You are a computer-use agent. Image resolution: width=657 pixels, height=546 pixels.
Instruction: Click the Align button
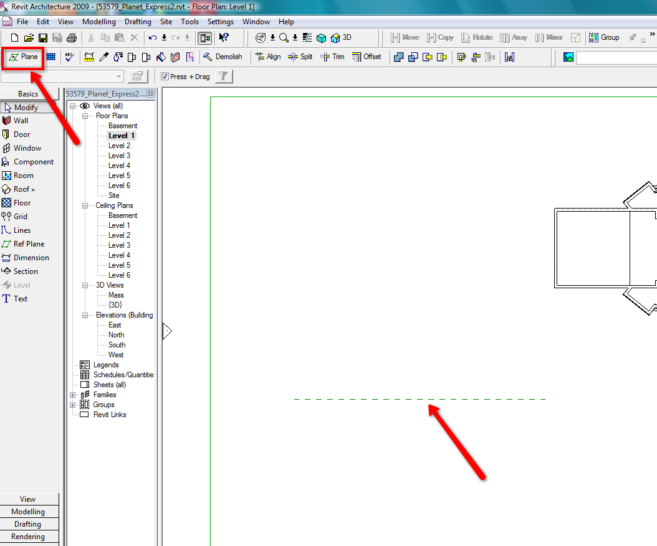pos(268,57)
